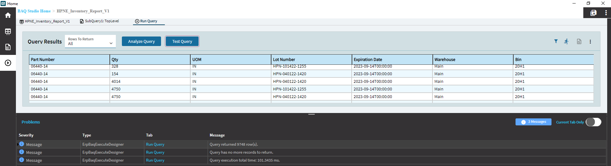Click the Test Query button

pos(182,41)
